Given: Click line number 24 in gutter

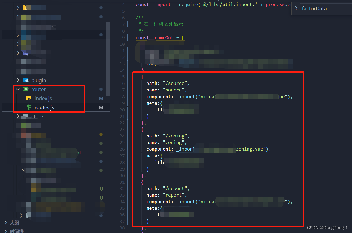Looking at the screenshot, I should [122, 136].
